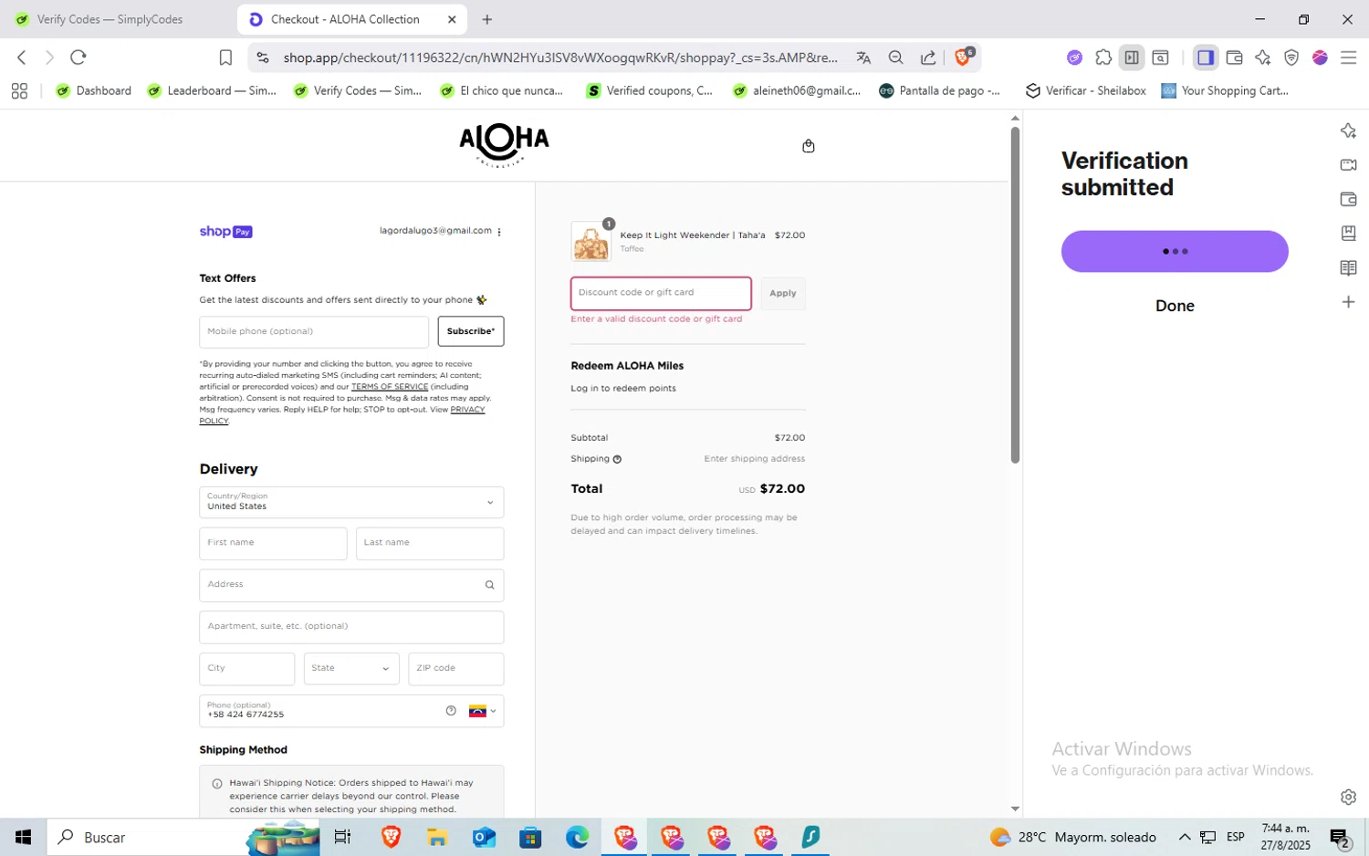Screen dimensions: 1369x856
Task: Open File Explorer from taskbar
Action: coord(436,837)
